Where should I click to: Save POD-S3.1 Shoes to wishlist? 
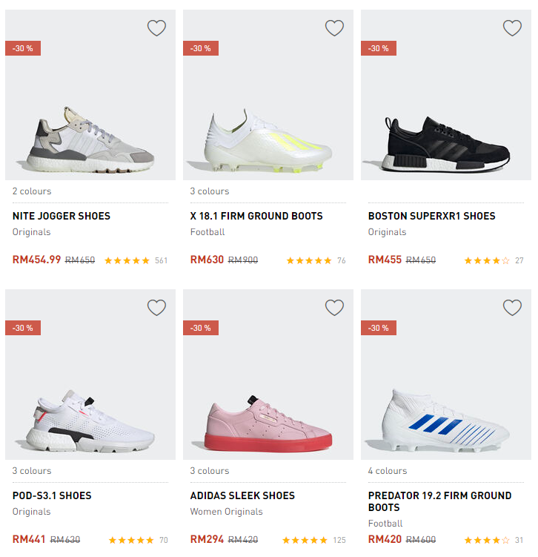click(156, 308)
